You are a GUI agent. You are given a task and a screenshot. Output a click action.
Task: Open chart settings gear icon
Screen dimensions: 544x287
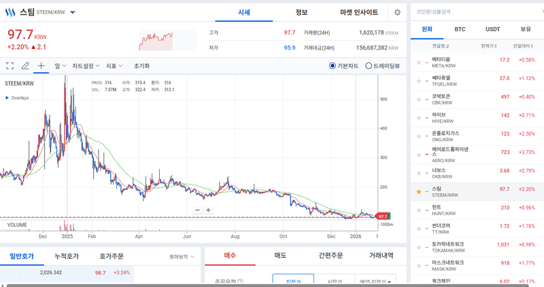pyautogui.click(x=397, y=12)
